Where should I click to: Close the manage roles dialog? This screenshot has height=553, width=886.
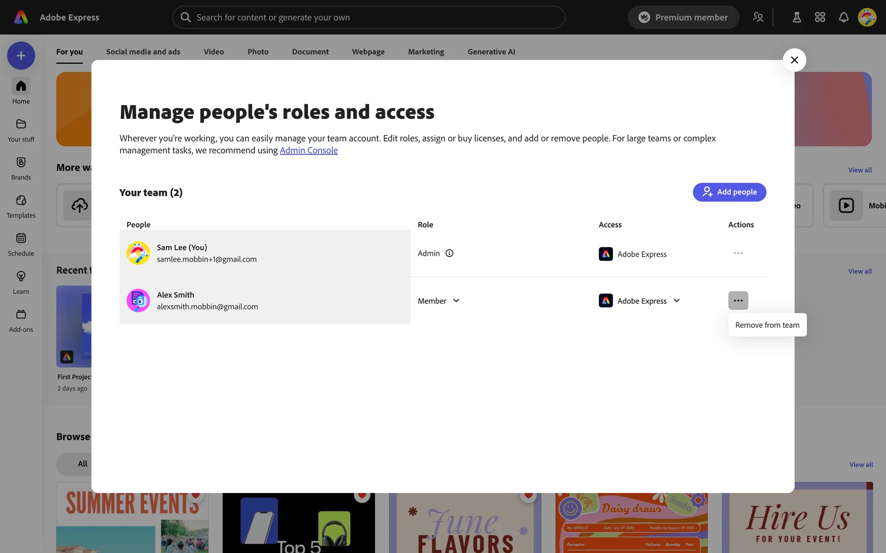point(794,60)
